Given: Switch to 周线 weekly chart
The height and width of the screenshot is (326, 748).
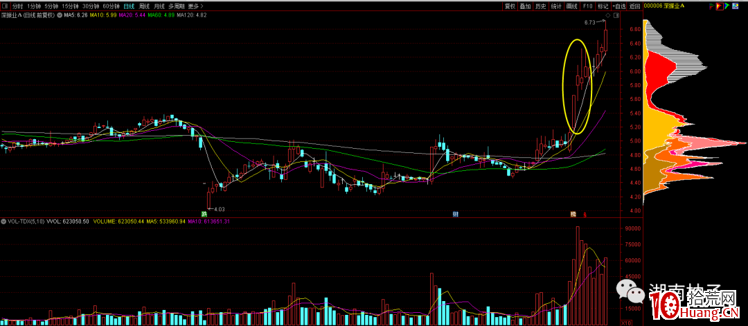Looking at the screenshot, I should [145, 6].
